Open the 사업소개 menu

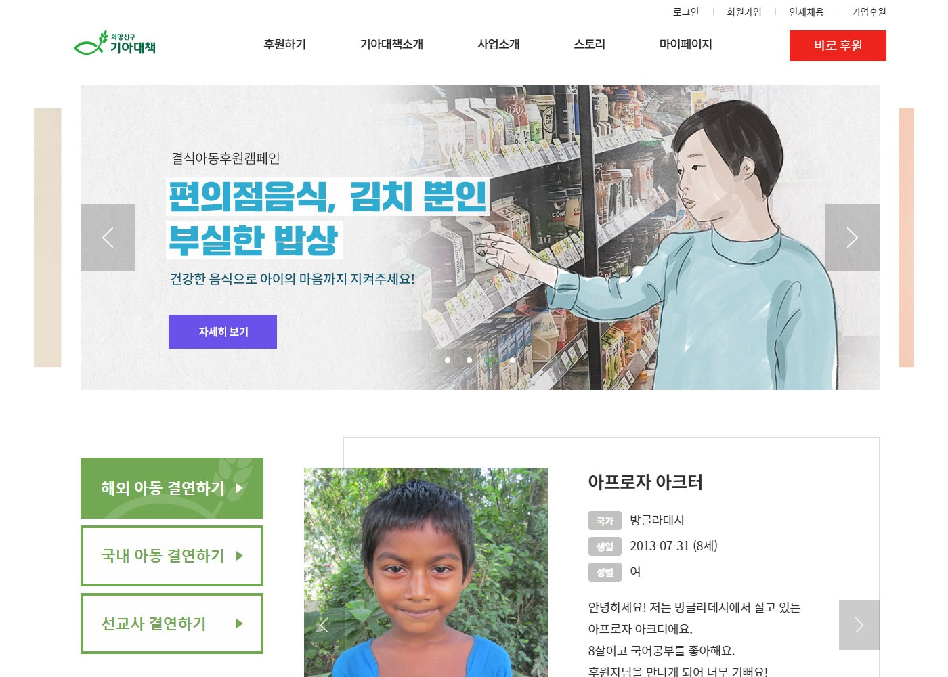coord(498,44)
